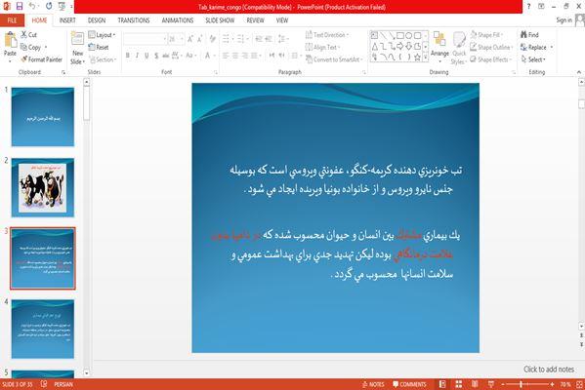Click the Save icon in the title bar

click(x=20, y=6)
